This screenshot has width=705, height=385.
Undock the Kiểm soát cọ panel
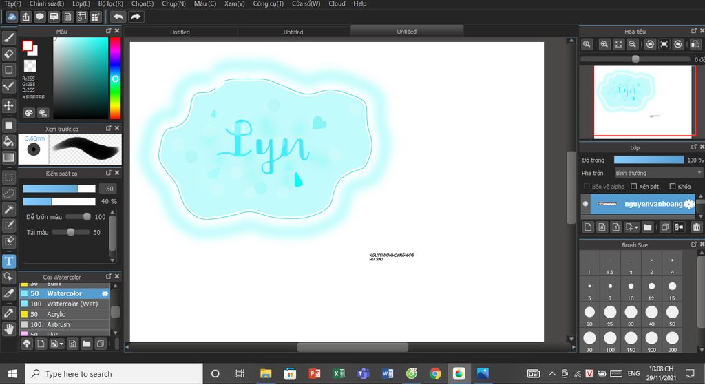click(108, 173)
